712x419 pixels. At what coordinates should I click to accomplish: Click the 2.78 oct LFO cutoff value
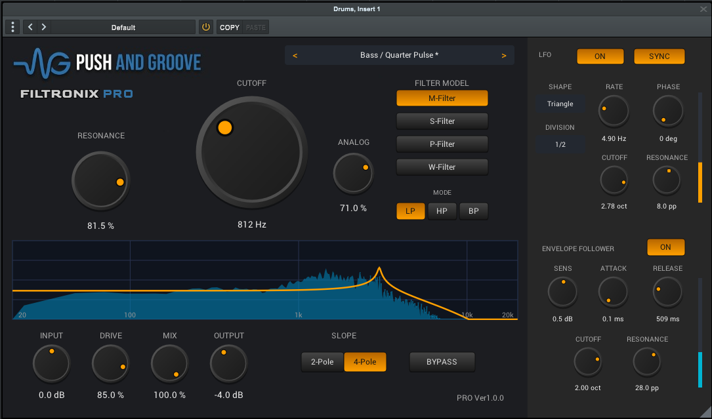point(614,207)
